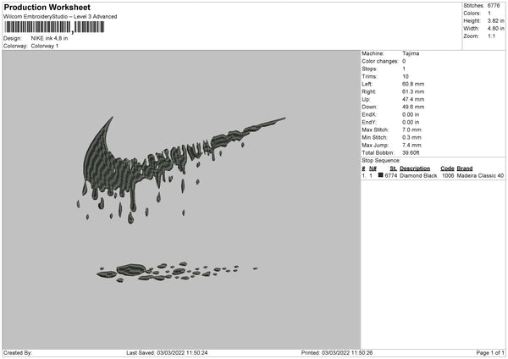Click the Brand column header
Image resolution: width=508 pixels, height=359 pixels.
(x=465, y=168)
